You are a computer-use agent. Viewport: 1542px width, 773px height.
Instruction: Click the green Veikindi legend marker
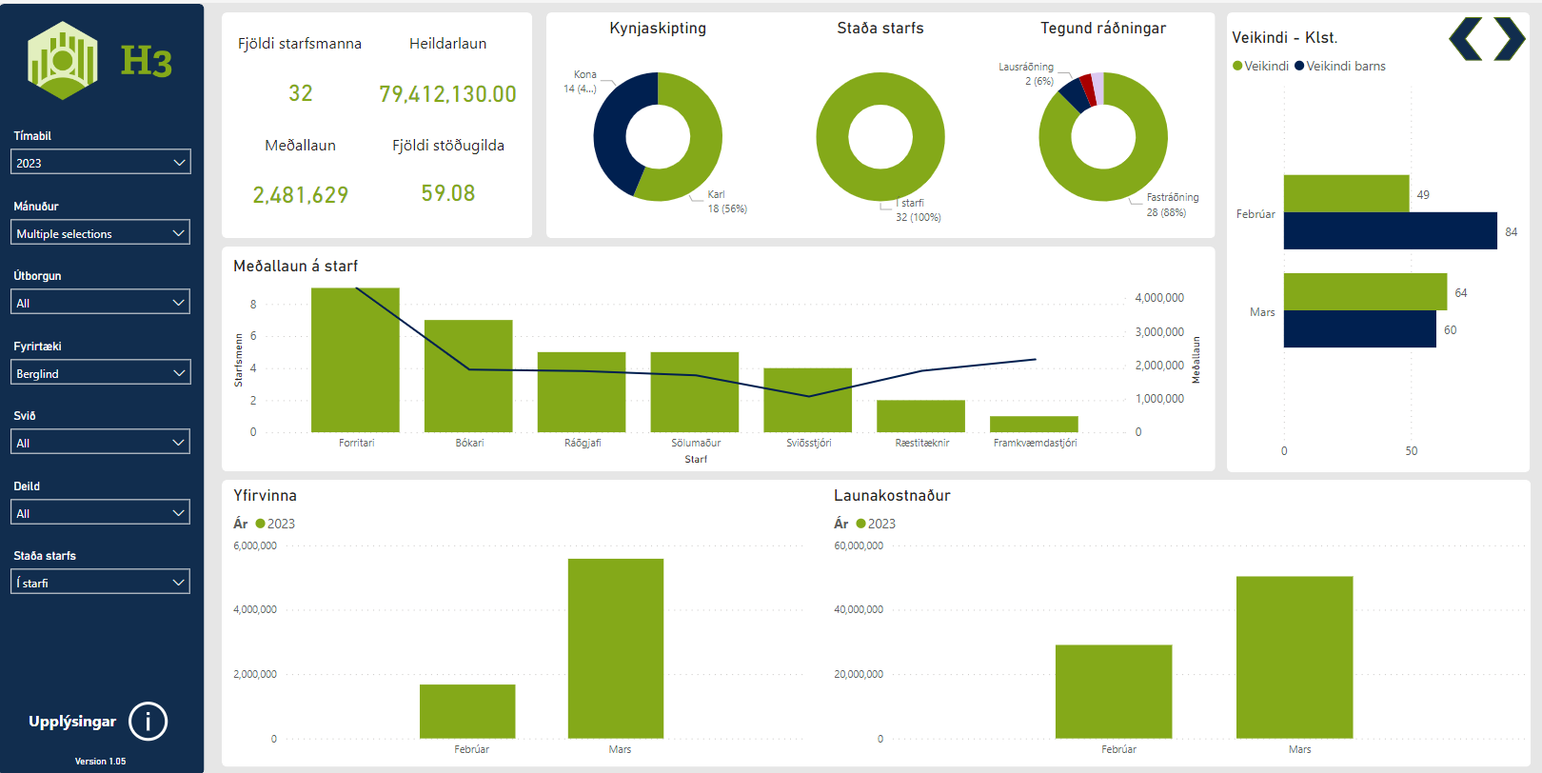coord(1237,66)
